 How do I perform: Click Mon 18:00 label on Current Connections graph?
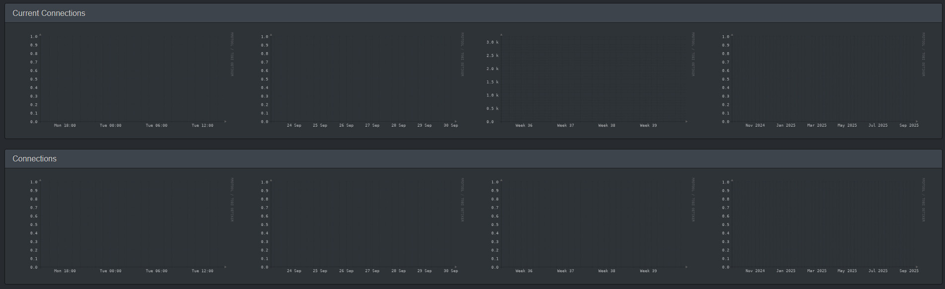65,126
